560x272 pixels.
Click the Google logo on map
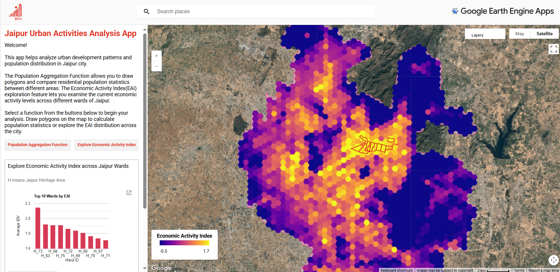161,268
